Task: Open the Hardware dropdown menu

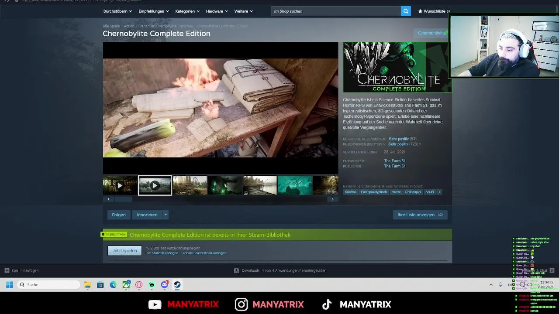Action: coord(217,11)
